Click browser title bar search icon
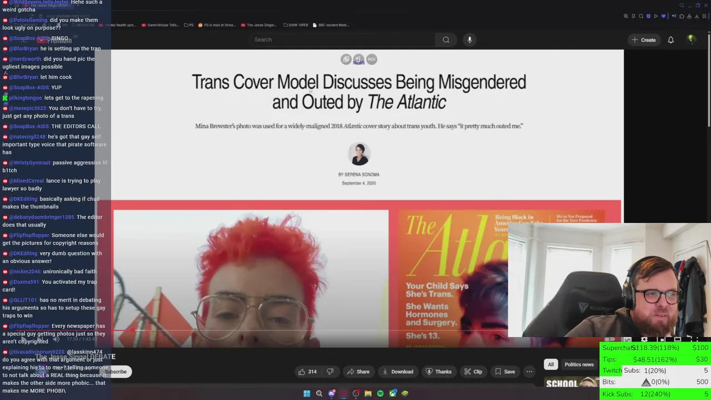 (682, 6)
